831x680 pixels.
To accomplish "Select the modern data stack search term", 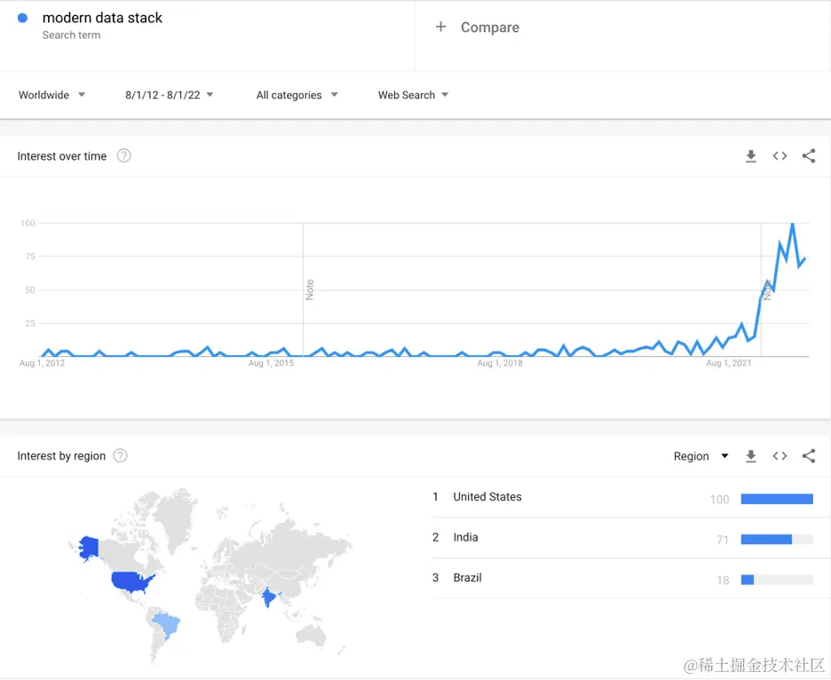I will click(x=102, y=18).
